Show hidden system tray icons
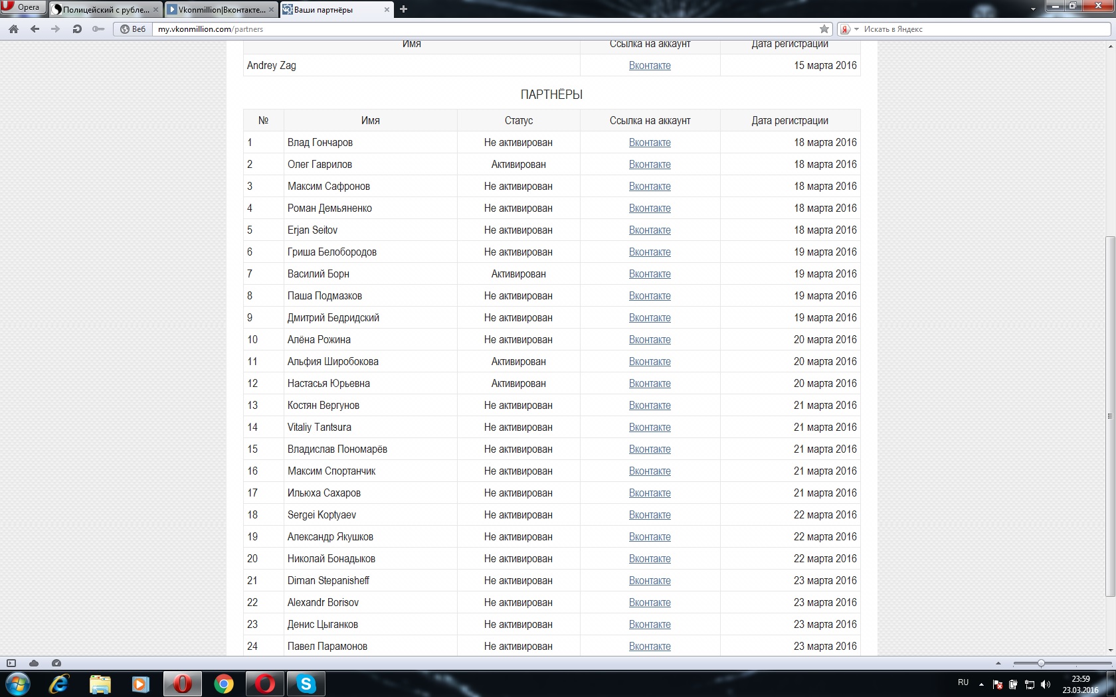Screen dimensions: 1116x697 pyautogui.click(x=981, y=684)
